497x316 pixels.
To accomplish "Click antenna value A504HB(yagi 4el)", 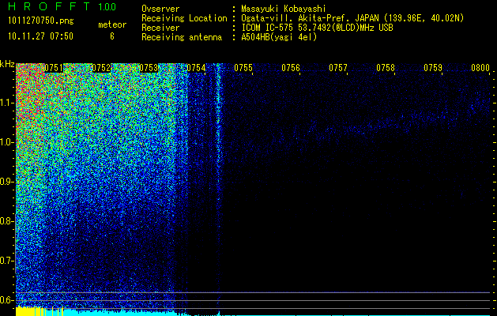I will (279, 37).
